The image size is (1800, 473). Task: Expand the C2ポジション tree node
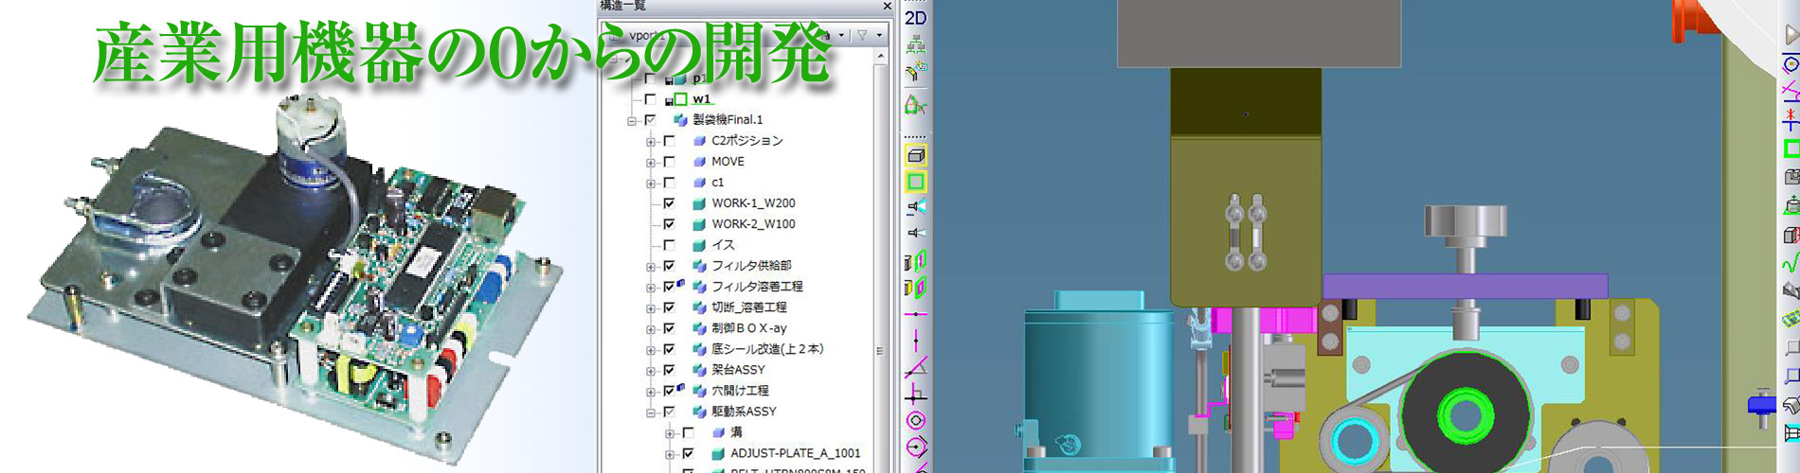point(651,142)
